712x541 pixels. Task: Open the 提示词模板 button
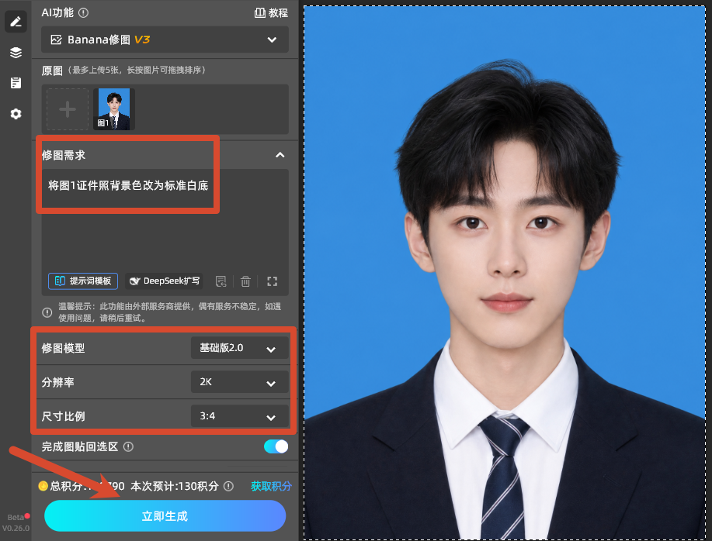tap(83, 281)
